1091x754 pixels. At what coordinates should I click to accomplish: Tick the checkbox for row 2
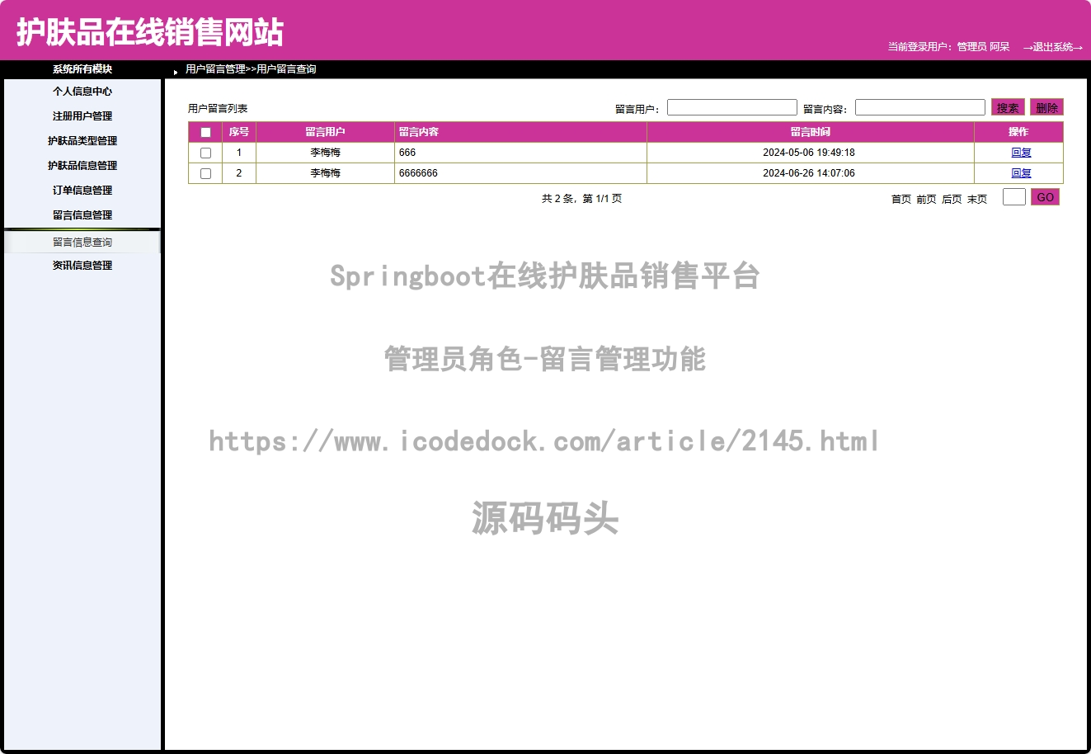pos(205,173)
